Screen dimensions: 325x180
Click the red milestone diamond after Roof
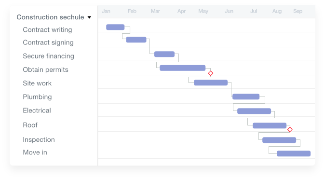(x=290, y=129)
